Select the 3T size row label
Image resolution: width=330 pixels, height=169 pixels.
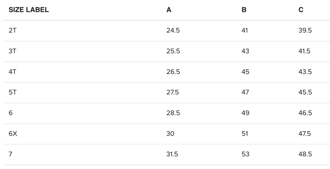click(12, 51)
